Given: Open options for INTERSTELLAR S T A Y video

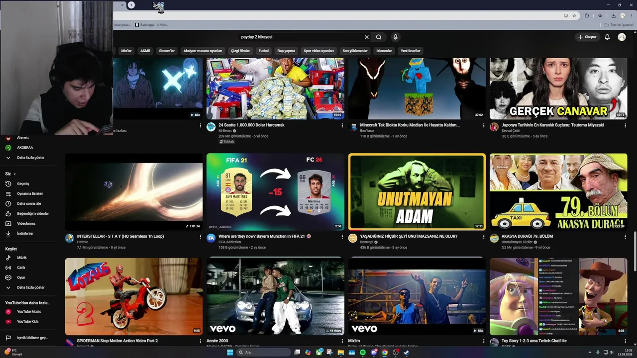Looking at the screenshot, I should [x=201, y=237].
